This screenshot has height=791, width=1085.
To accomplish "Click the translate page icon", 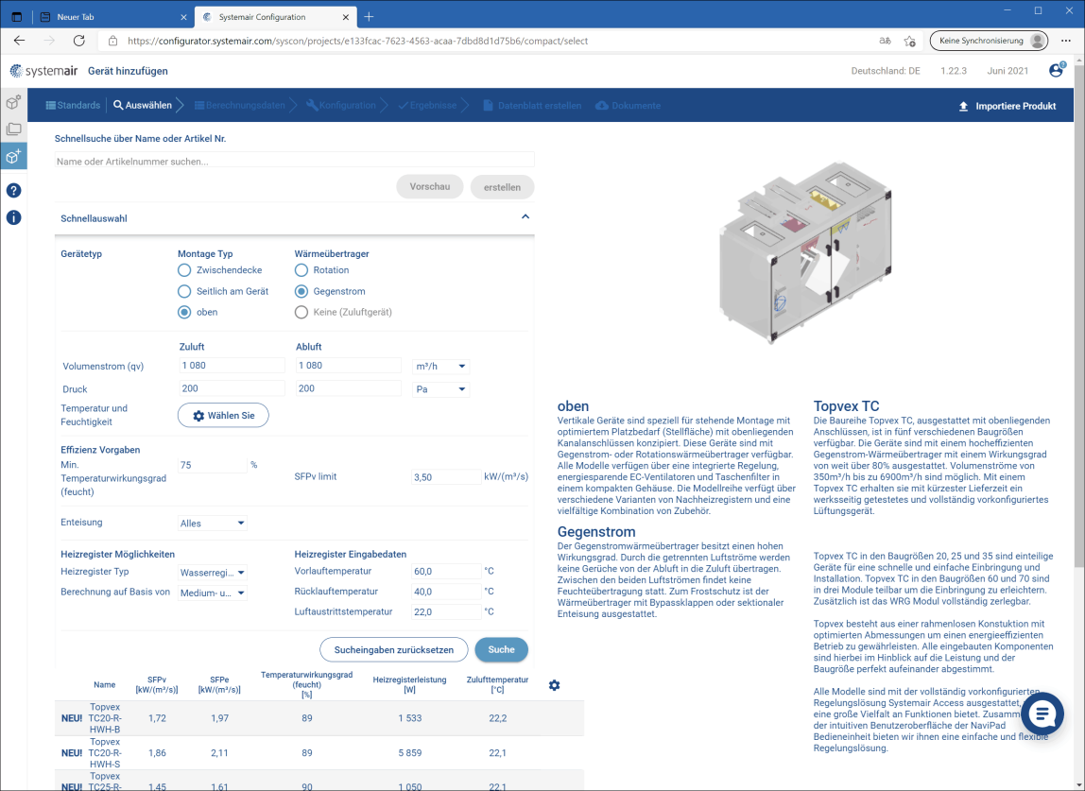I will (x=885, y=41).
